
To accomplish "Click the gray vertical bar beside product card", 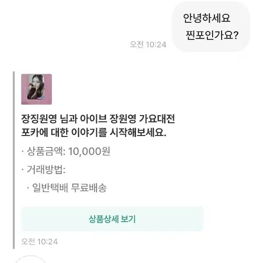I will (14, 160).
